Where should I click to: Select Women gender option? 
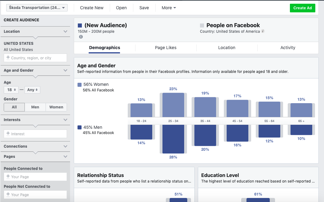point(56,107)
